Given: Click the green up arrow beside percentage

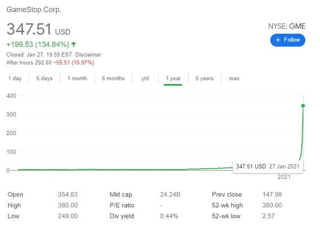Looking at the screenshot, I should pos(73,45).
